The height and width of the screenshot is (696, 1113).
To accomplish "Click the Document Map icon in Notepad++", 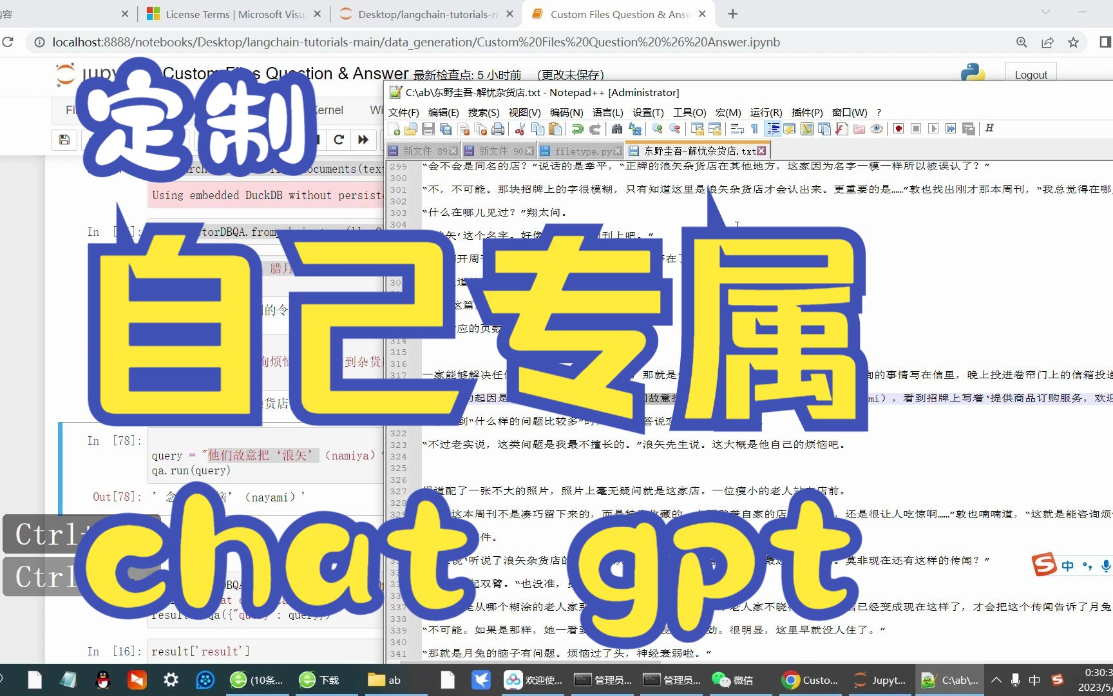I will click(807, 129).
